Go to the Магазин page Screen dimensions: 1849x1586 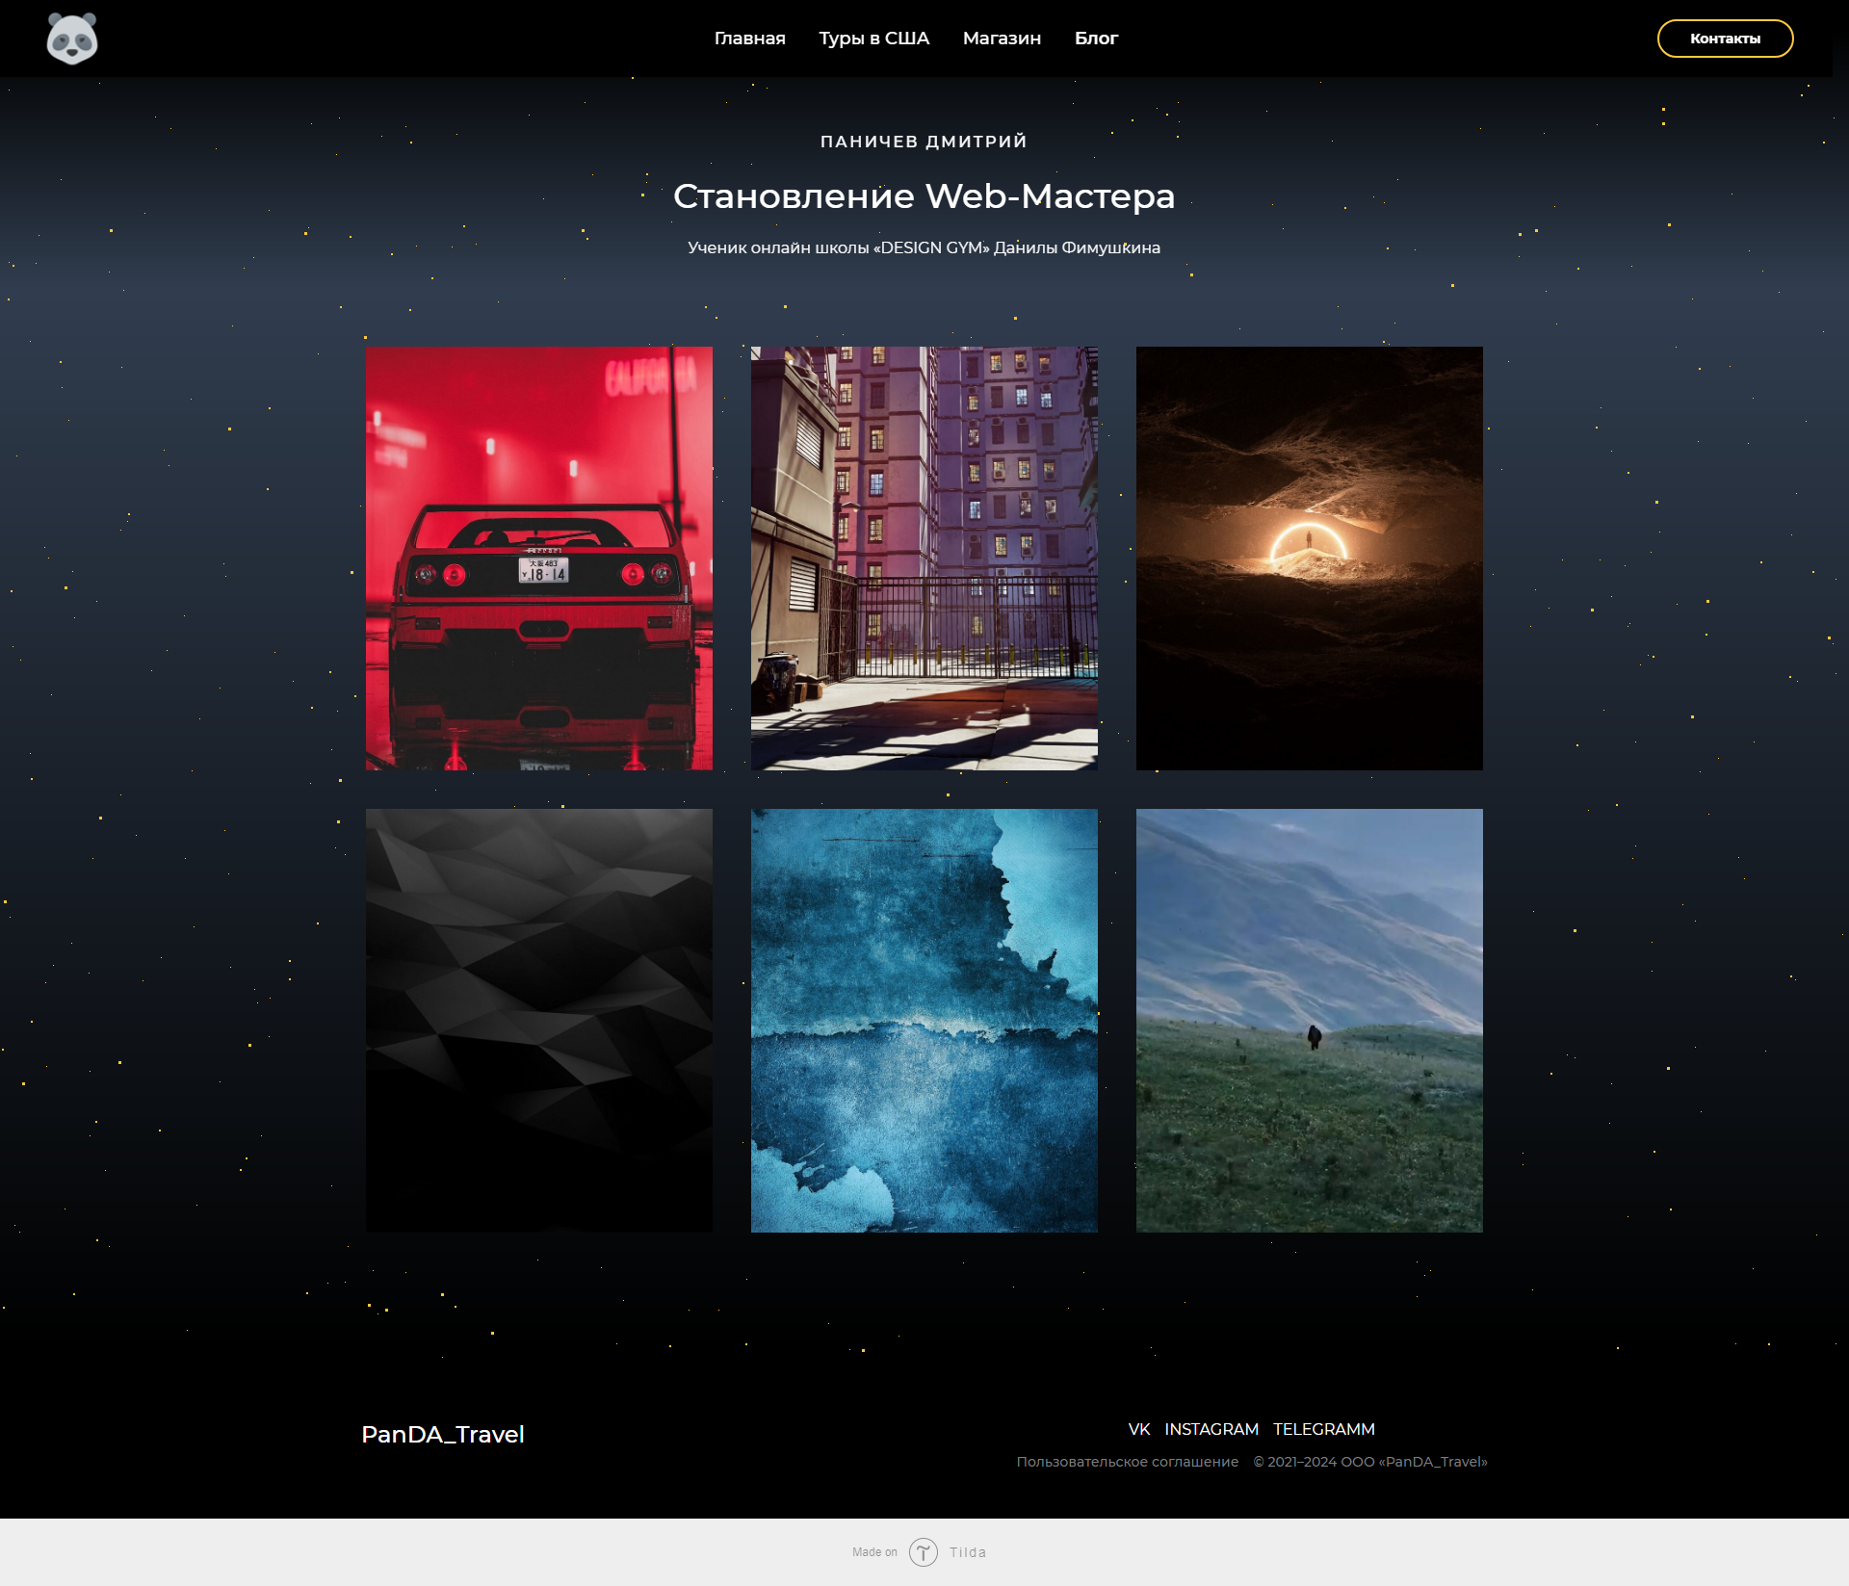point(1002,39)
